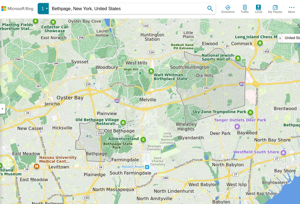Click Sky Zone Trampoline Park marker
This screenshot has height=204, width=300.
250,112
